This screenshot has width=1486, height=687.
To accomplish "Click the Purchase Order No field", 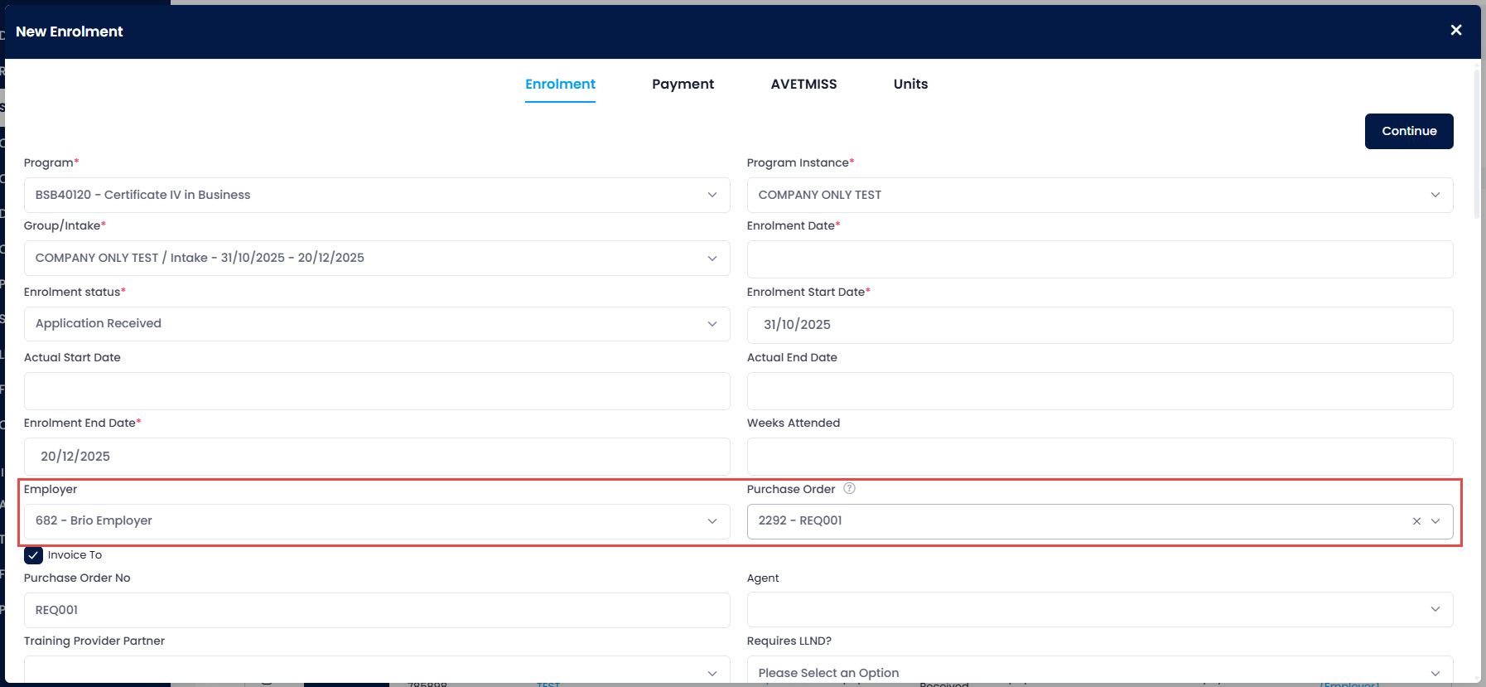I will pyautogui.click(x=377, y=610).
